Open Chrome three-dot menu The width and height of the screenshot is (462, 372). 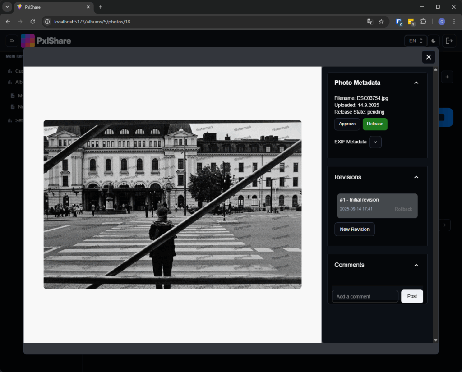point(453,21)
